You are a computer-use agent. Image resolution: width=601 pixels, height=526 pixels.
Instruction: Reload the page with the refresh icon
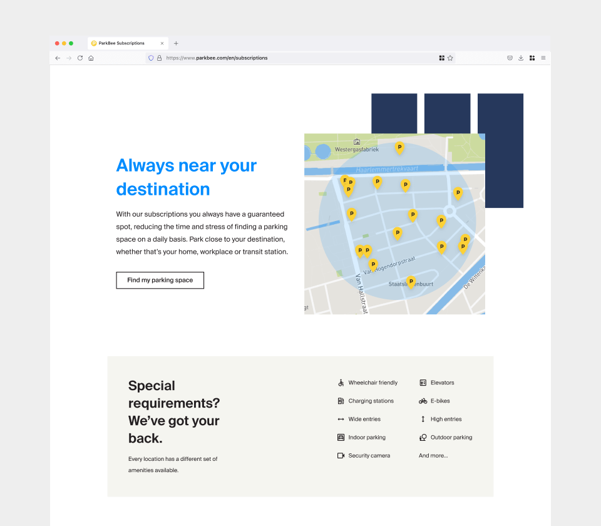click(x=80, y=58)
